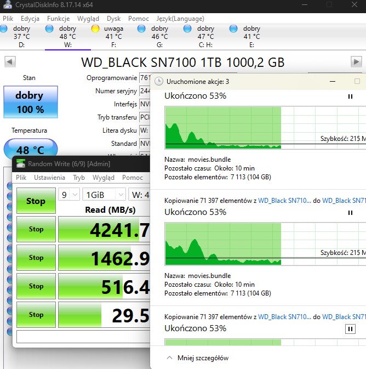This screenshot has width=366, height=369.
Task: Select the yellow 'uwaga' F: drive icon
Action: click(x=95, y=29)
